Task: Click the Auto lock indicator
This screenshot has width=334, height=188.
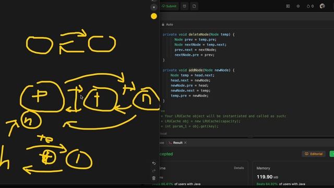Action: pyautogui.click(x=168, y=25)
